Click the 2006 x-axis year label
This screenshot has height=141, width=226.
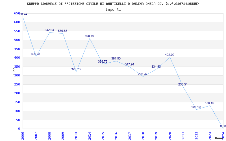coord(23,136)
